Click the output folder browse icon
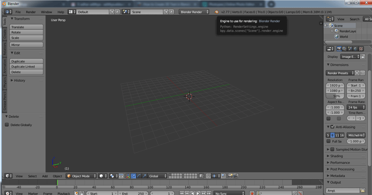This screenshot has width=372, height=195. [363, 191]
